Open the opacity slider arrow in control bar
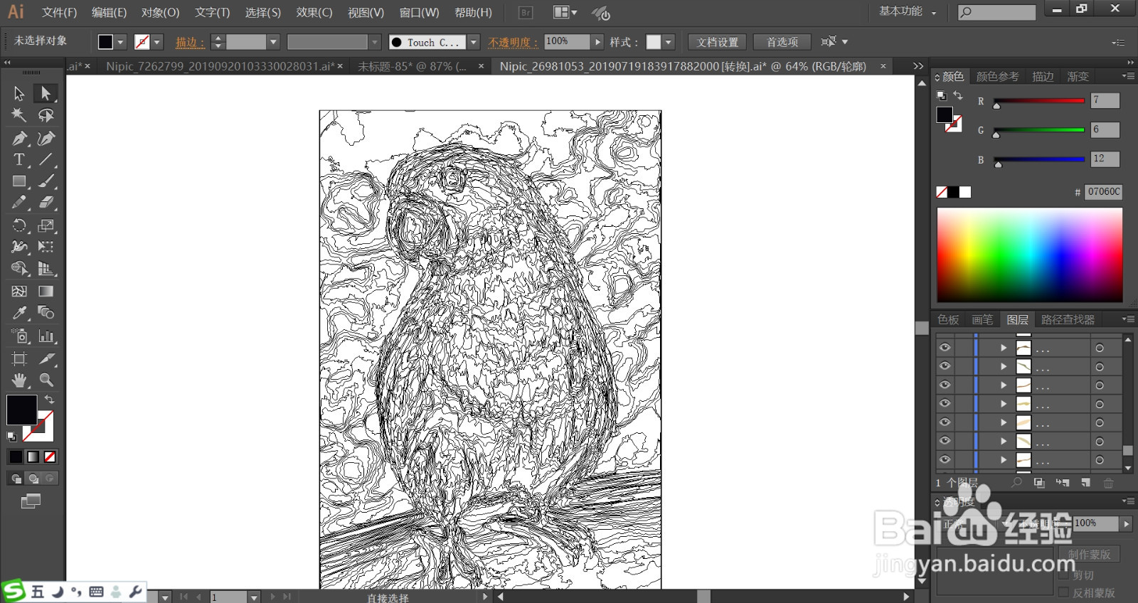Image resolution: width=1138 pixels, height=603 pixels. point(597,42)
